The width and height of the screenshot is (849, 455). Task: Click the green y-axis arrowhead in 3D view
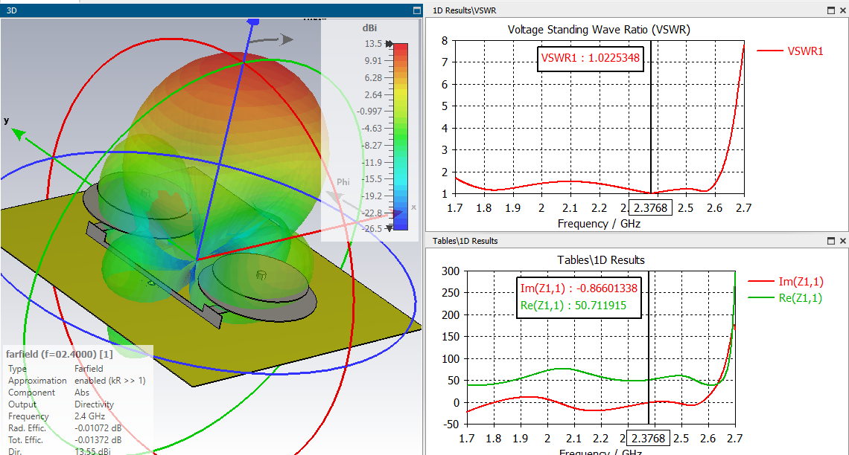click(x=19, y=133)
